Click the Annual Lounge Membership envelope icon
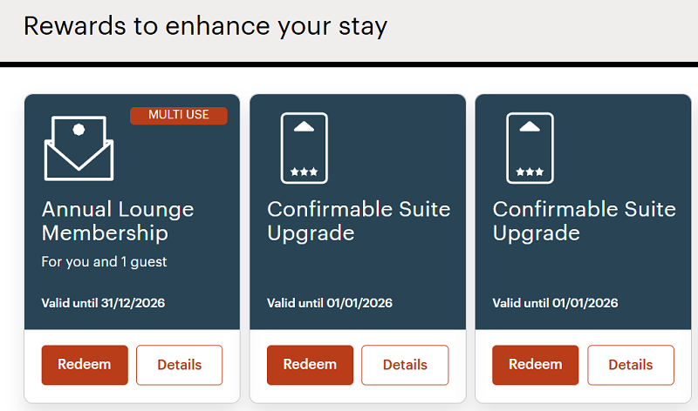 79,148
